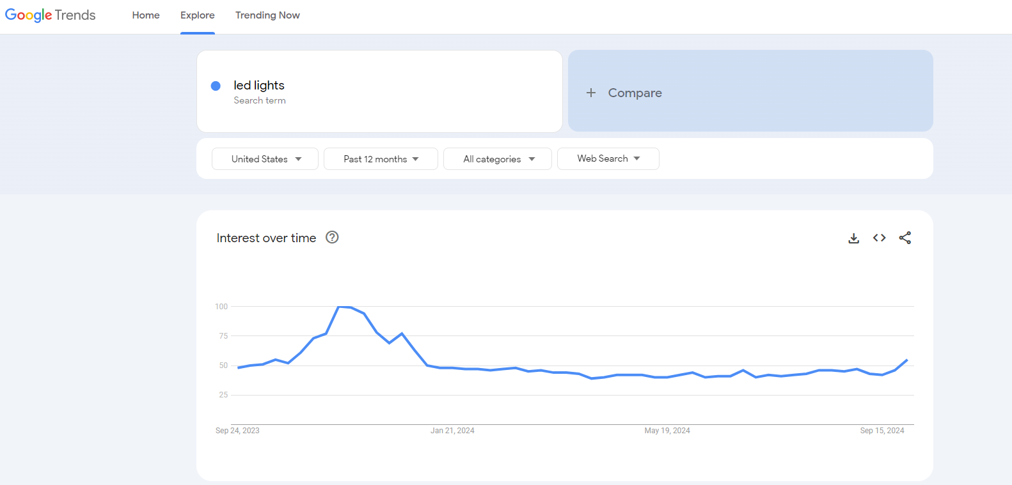Viewport: 1012px width, 485px height.
Task: Open help for Interest over time
Action: (x=332, y=237)
